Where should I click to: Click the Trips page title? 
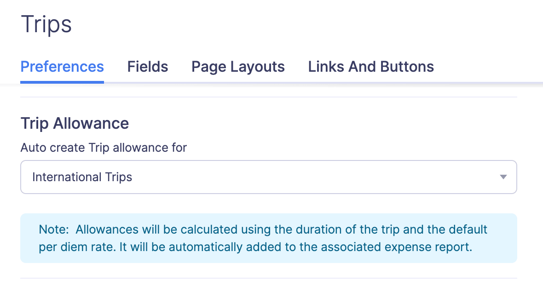tap(46, 24)
